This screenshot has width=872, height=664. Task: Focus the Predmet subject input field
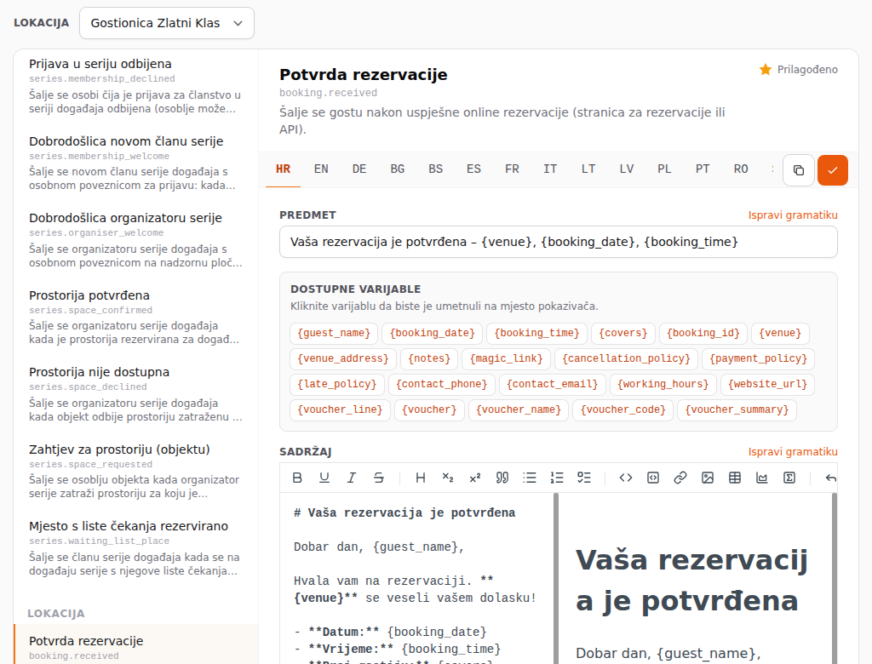coord(559,242)
